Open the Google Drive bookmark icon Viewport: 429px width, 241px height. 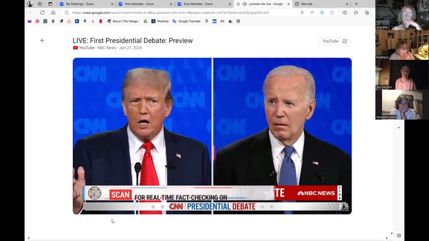point(146,21)
